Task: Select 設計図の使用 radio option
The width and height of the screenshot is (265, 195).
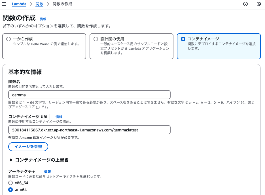Action: click(x=96, y=39)
